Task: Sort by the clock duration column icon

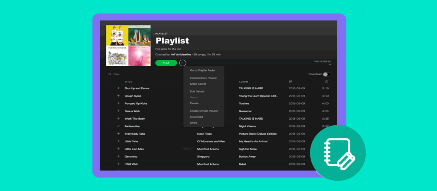Action: pos(326,82)
